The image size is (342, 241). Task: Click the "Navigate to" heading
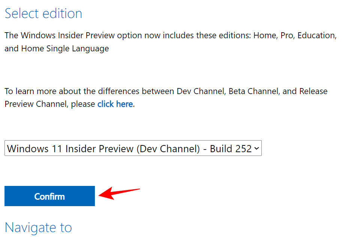[38, 228]
